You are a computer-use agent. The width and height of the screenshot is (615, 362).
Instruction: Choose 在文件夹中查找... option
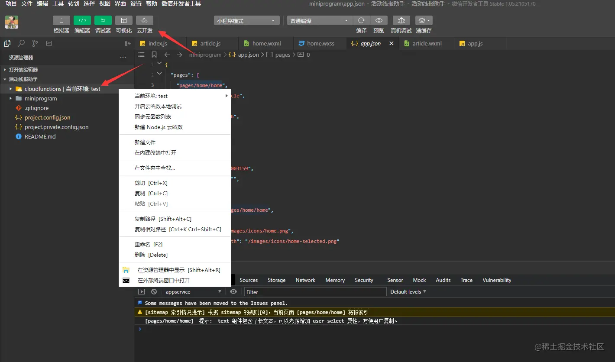coord(175,168)
